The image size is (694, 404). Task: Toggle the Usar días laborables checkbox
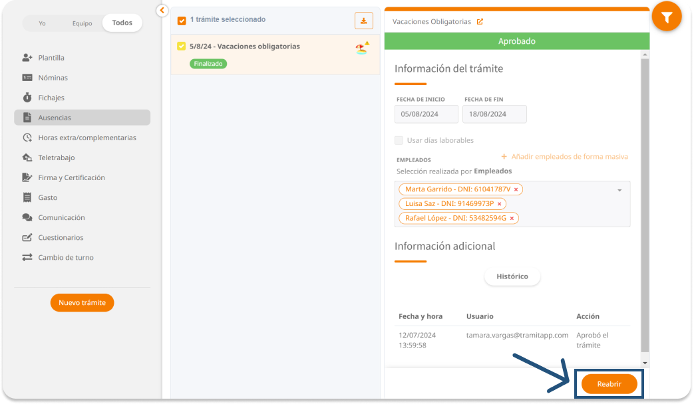[x=399, y=140]
